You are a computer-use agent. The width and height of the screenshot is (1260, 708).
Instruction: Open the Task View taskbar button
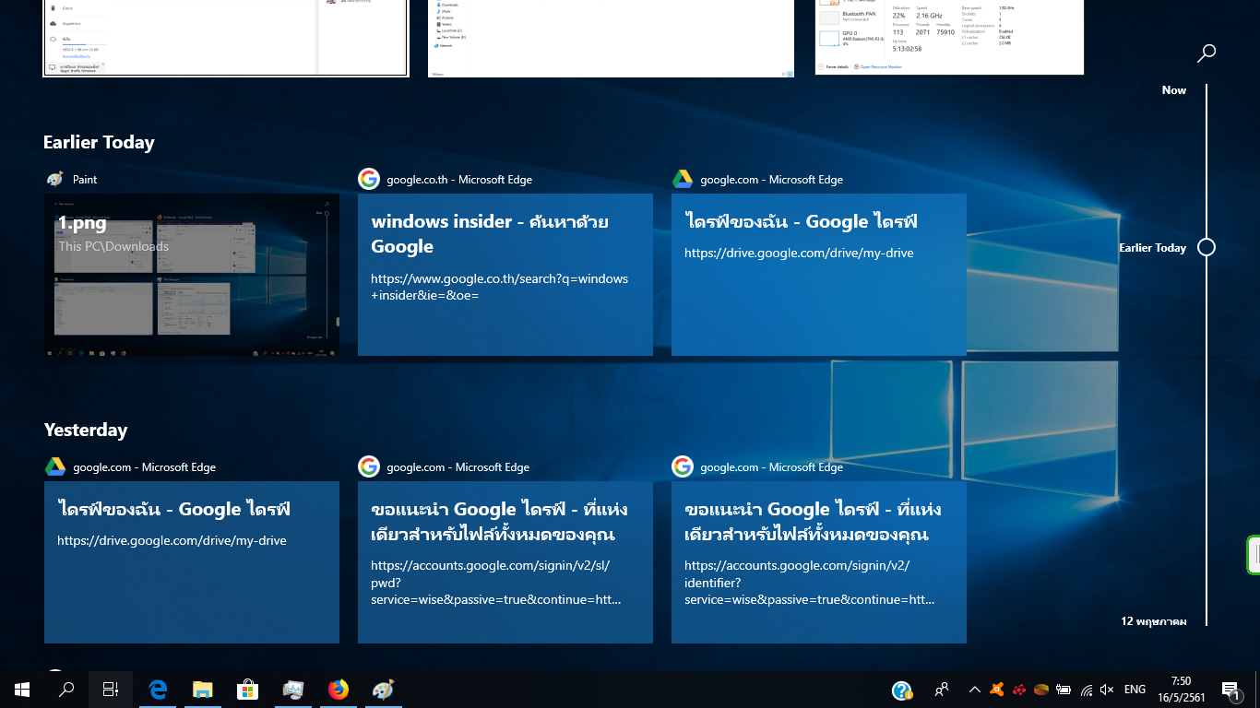tap(111, 689)
